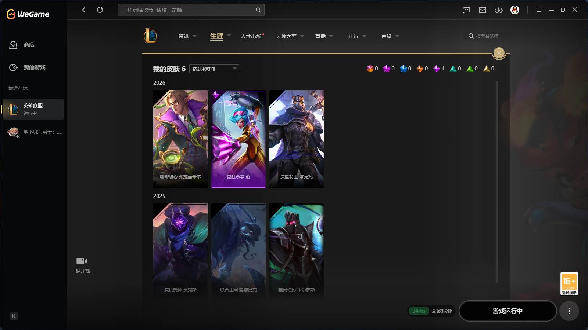
Task: Click the skins list vertical scrollbar
Action: click(497, 182)
